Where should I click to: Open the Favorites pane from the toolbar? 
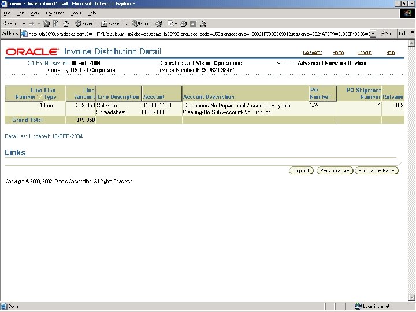pos(114,24)
